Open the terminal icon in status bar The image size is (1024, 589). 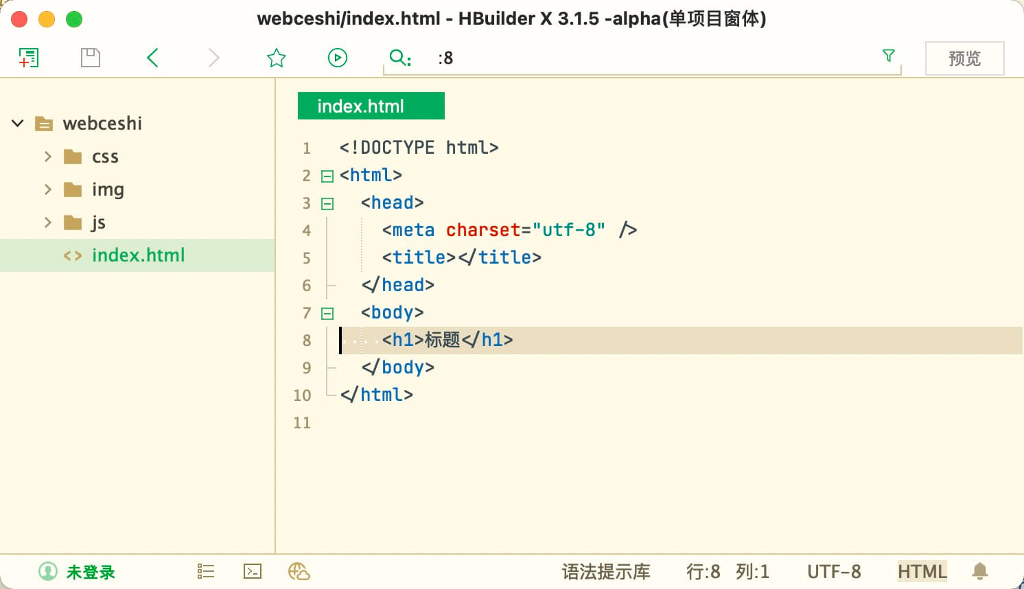click(253, 571)
